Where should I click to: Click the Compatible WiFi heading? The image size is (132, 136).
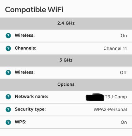34,10
